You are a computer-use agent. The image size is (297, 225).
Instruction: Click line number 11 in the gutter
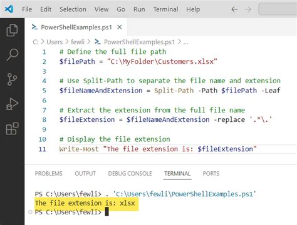coord(42,149)
